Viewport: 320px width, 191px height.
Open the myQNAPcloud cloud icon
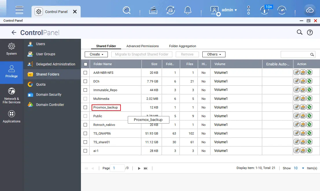[310, 10]
